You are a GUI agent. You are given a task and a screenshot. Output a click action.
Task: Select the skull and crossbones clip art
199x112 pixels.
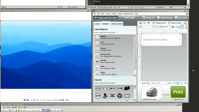click(x=113, y=96)
